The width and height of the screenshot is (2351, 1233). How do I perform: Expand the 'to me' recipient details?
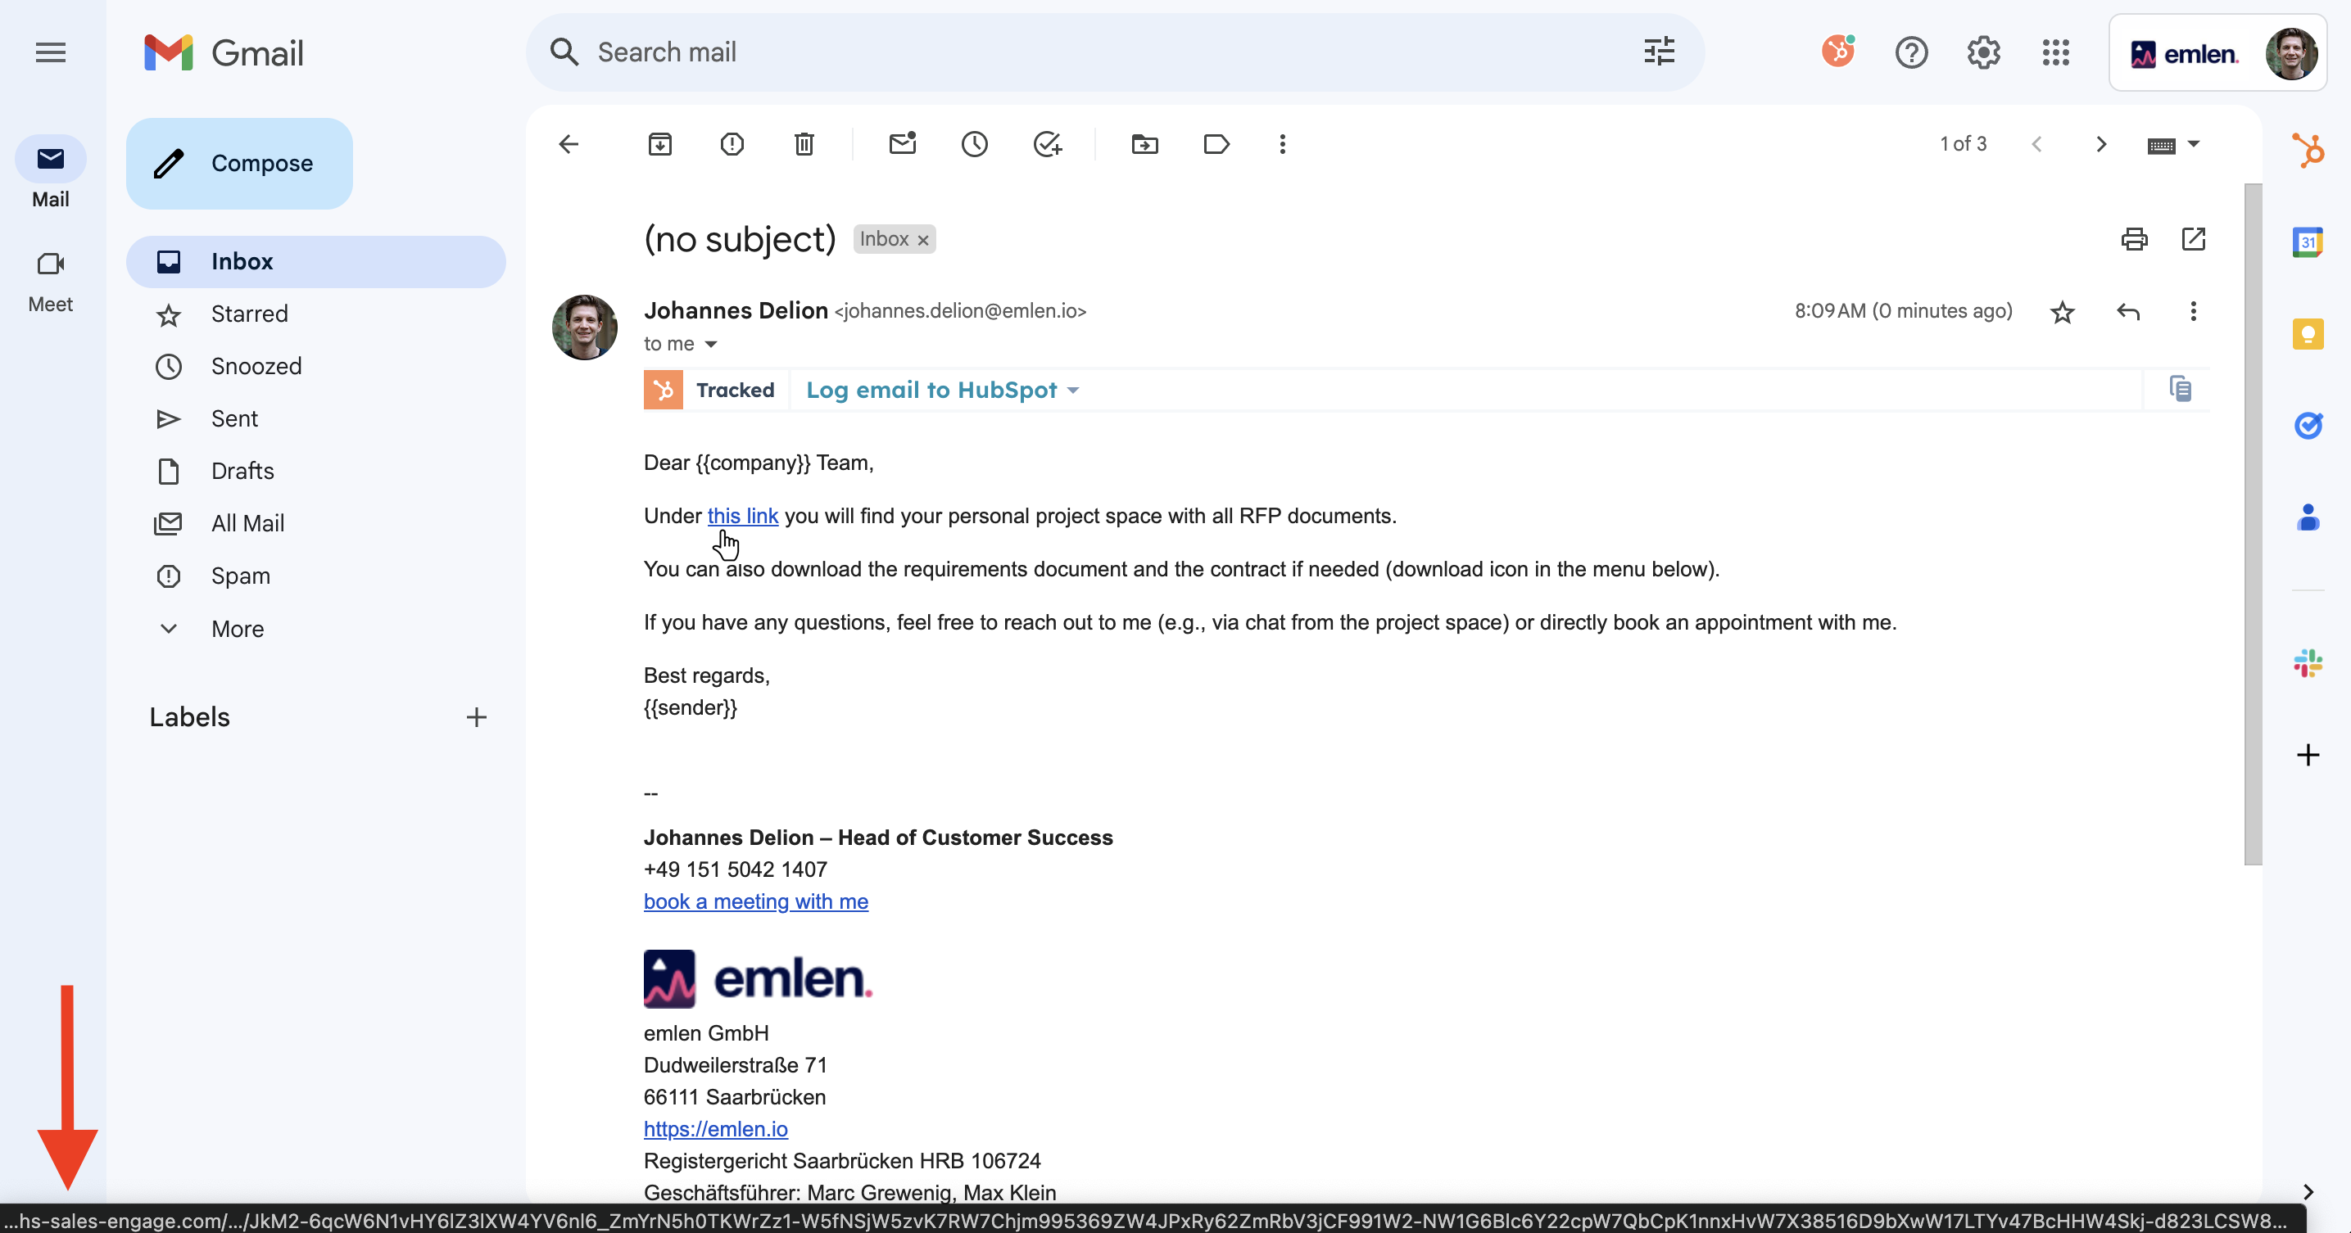(711, 345)
